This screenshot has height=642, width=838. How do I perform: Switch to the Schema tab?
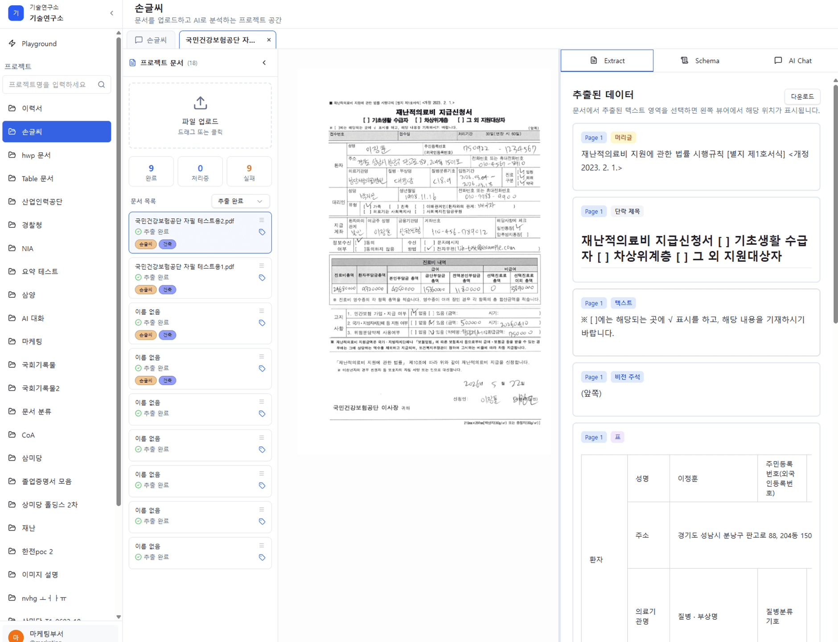pyautogui.click(x=700, y=61)
